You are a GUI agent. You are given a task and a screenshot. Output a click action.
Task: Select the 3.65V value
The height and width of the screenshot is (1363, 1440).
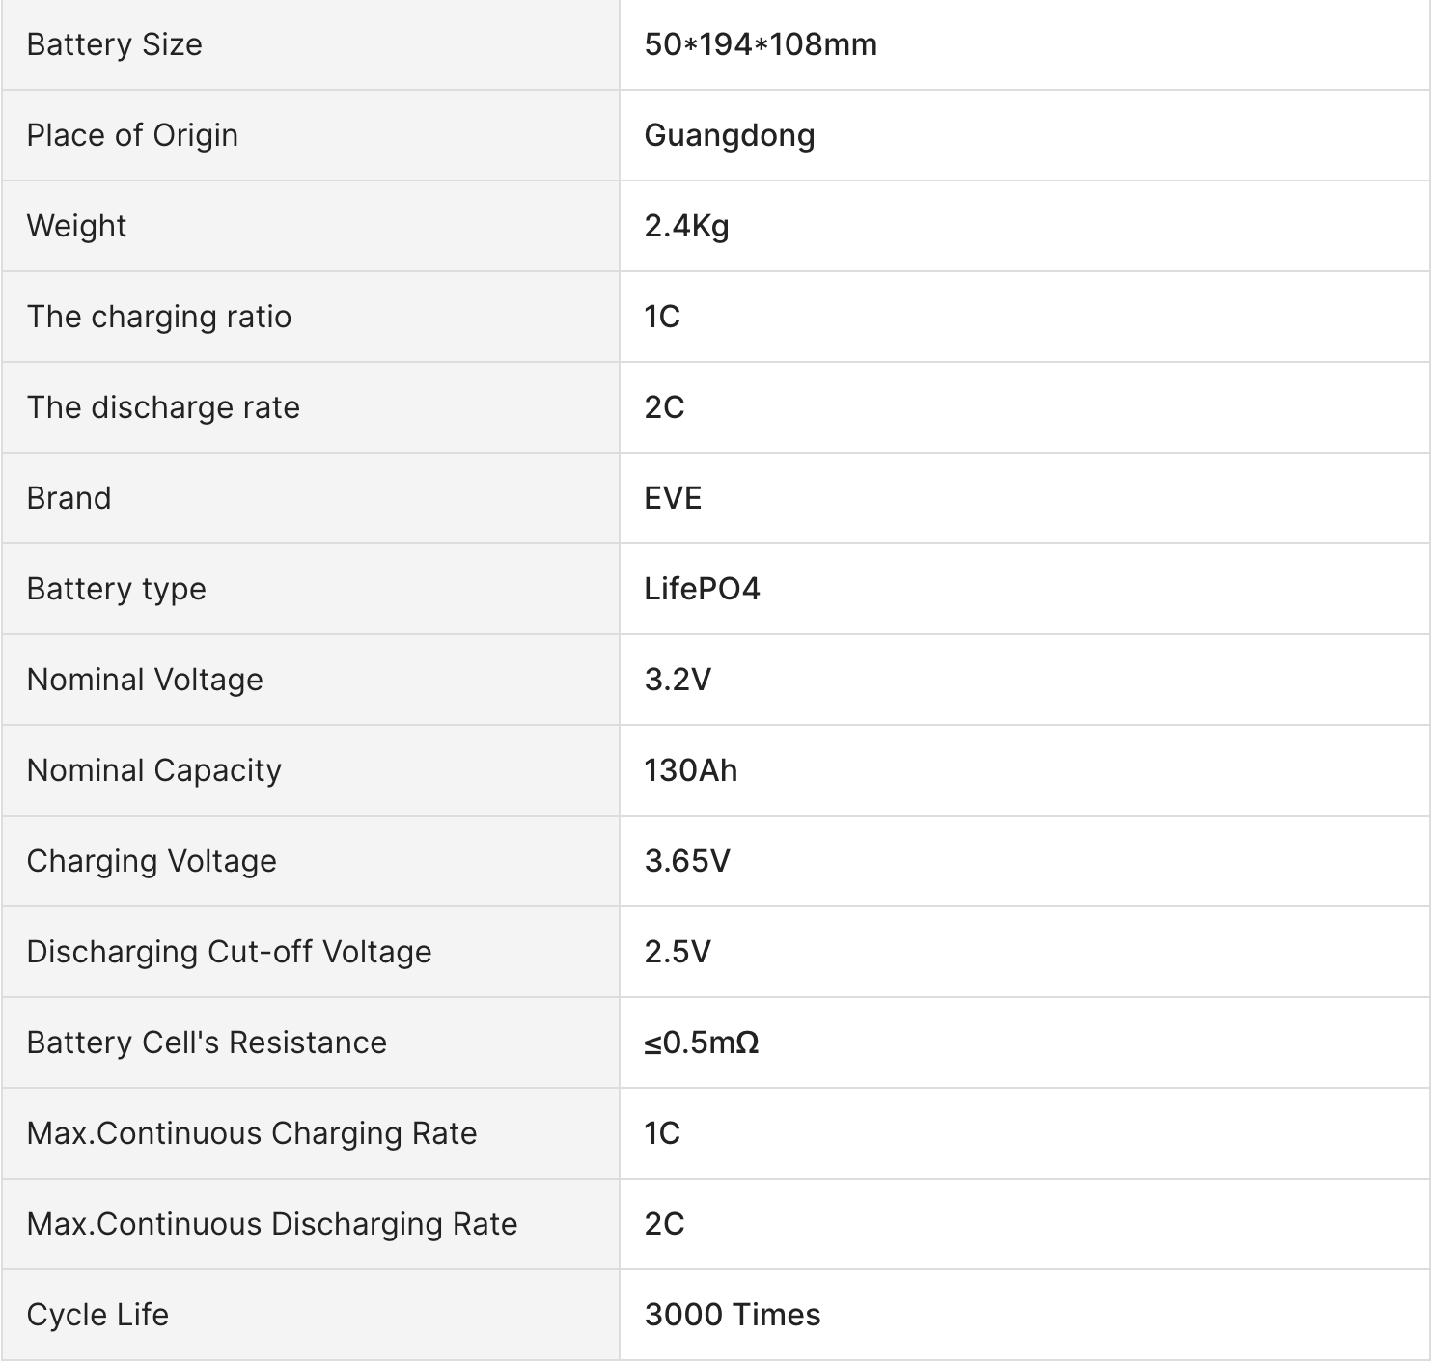(x=687, y=861)
